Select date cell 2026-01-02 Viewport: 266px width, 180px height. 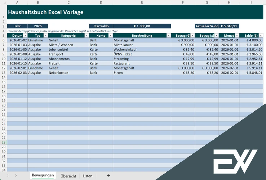[17, 40]
